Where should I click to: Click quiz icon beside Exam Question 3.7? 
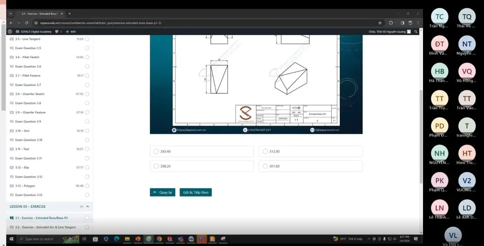point(12,85)
